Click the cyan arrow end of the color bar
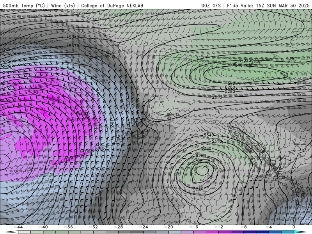Image resolution: width=312 pixels, height=234 pixels. point(300,232)
